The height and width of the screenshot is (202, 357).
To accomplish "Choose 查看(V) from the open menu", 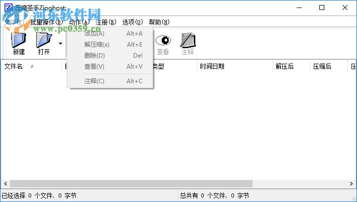I will point(110,67).
